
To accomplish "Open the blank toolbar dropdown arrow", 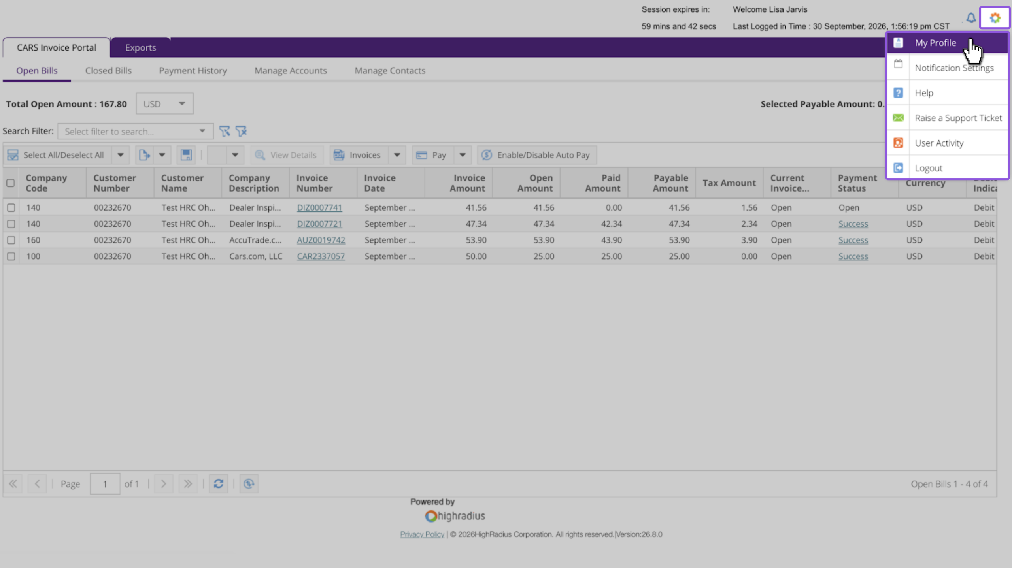I will 235,155.
